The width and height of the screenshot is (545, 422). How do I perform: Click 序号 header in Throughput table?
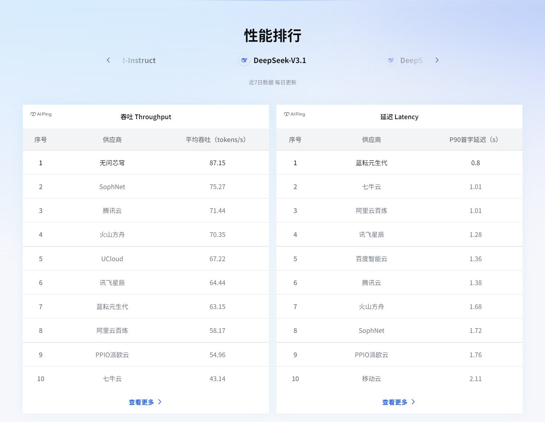pos(41,139)
